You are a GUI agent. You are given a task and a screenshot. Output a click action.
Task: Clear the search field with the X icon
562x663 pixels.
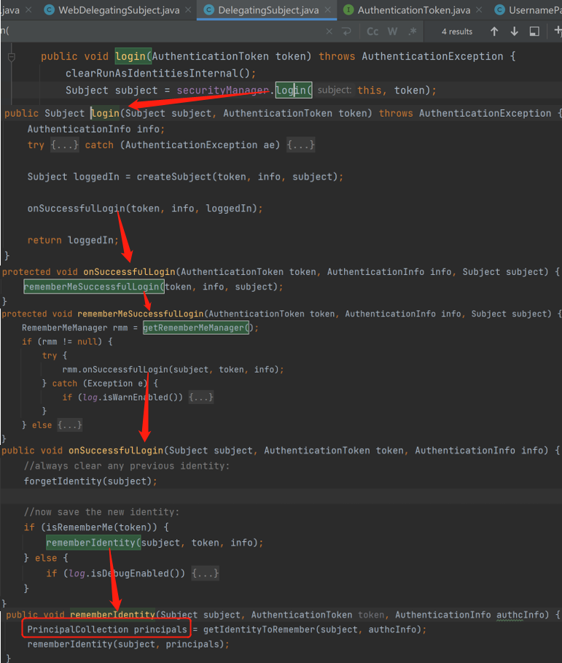pyautogui.click(x=329, y=31)
